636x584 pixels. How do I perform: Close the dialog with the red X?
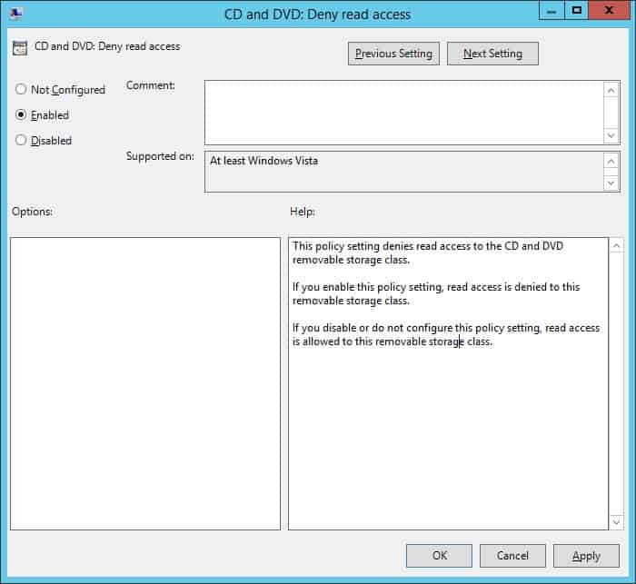point(609,11)
